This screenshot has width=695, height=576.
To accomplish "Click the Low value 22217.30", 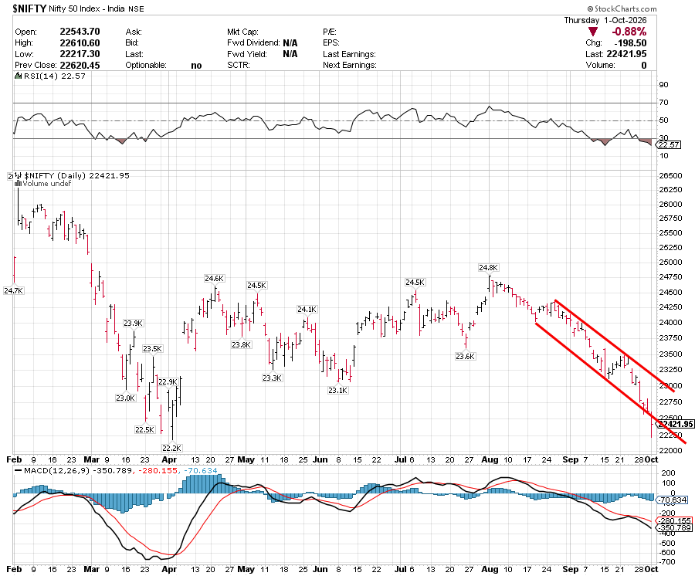I will [x=80, y=54].
